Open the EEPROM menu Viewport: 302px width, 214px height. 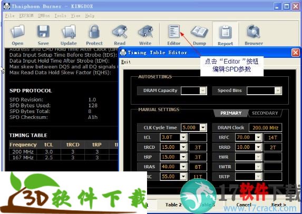tap(26, 16)
